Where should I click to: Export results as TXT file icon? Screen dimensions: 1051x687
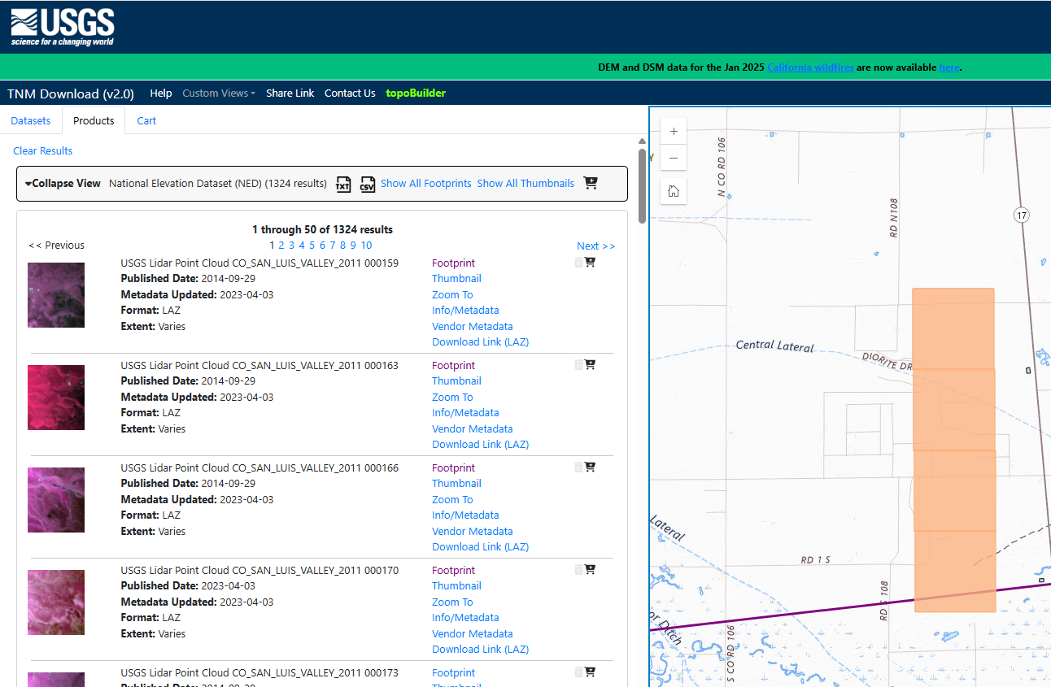pyautogui.click(x=343, y=184)
